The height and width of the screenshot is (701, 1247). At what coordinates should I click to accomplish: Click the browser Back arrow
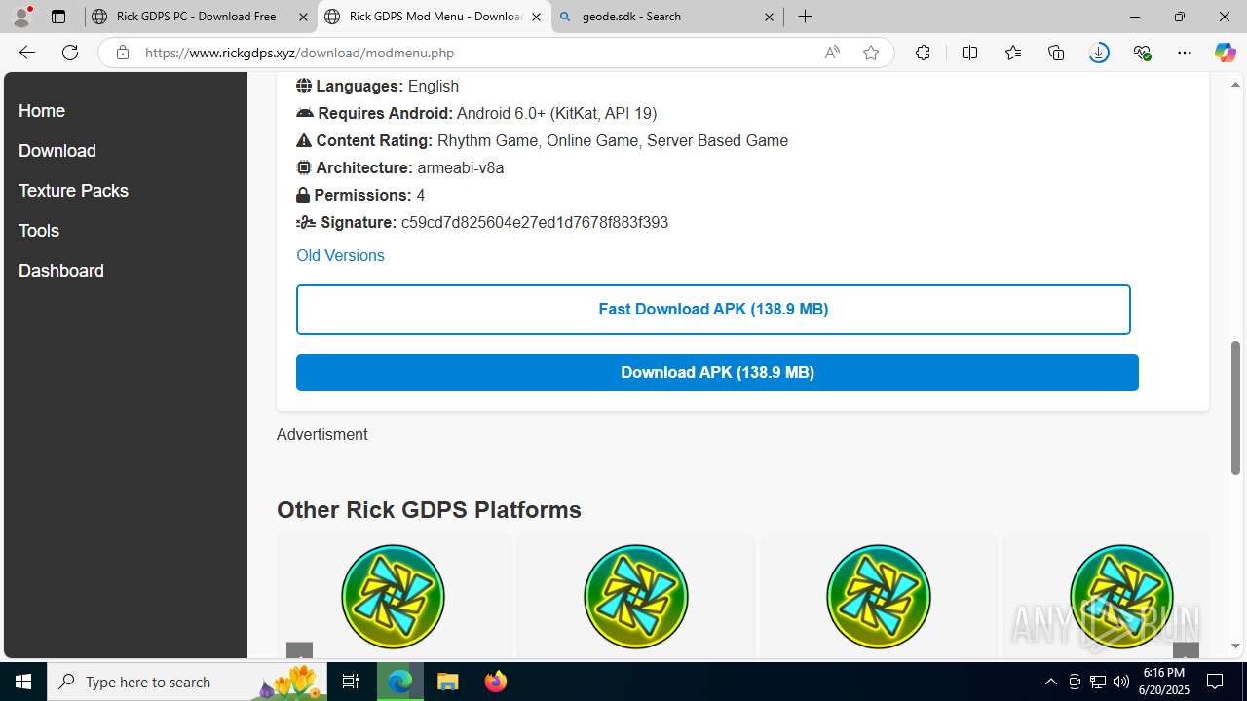pyautogui.click(x=27, y=53)
